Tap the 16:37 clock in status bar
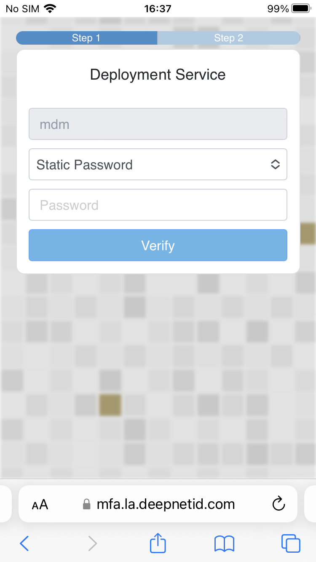This screenshot has width=316, height=562. point(158,8)
